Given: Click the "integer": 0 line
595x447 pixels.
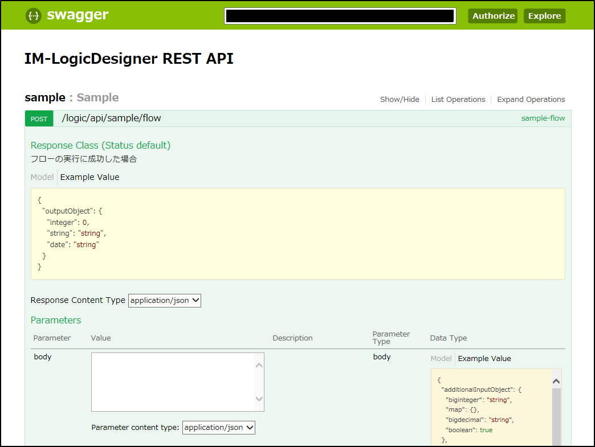Looking at the screenshot, I should pyautogui.click(x=68, y=222).
